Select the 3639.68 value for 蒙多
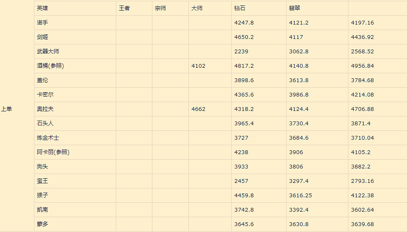407x232 pixels. 362,224
